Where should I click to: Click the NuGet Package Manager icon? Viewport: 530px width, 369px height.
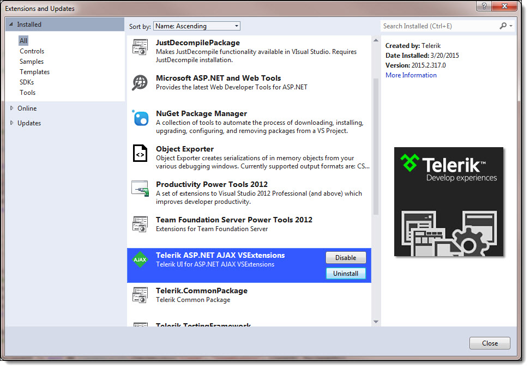pos(140,118)
